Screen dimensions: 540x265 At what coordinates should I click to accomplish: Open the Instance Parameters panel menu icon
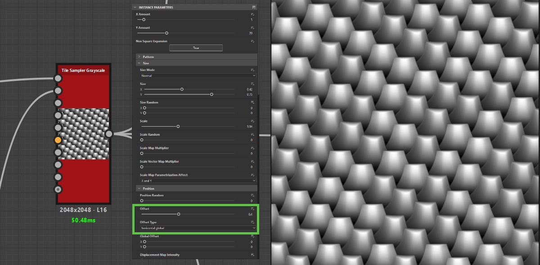254,7
